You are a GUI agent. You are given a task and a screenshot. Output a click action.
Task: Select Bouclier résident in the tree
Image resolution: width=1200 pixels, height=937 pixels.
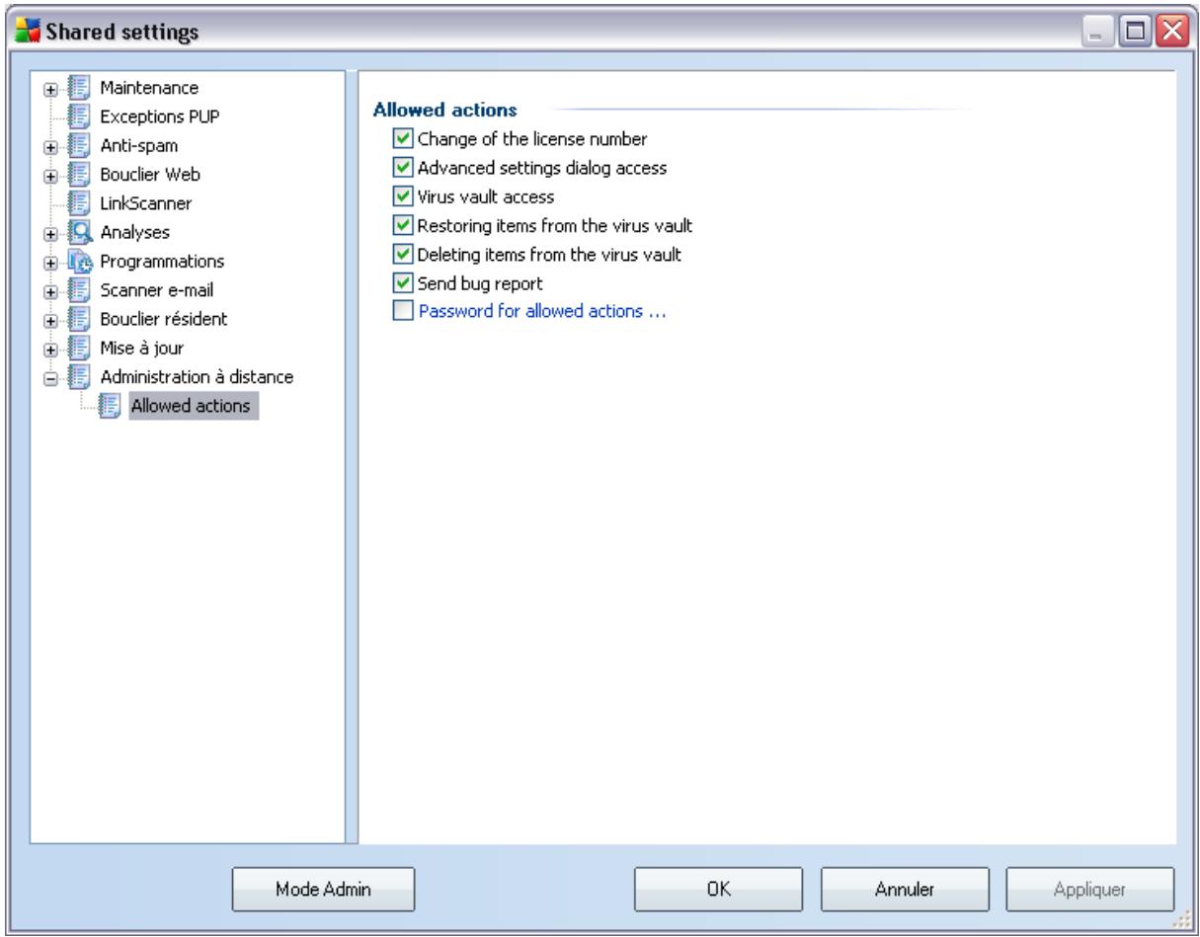pyautogui.click(x=164, y=320)
